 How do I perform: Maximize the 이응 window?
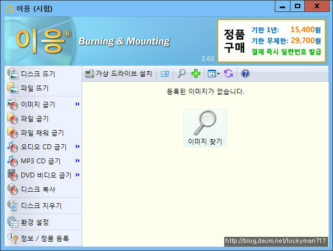click(x=297, y=6)
